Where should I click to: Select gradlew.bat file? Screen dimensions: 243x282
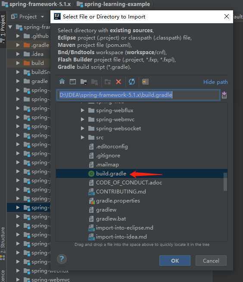(111, 219)
